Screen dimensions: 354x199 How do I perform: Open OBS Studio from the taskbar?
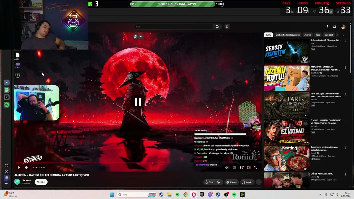tap(226, 195)
